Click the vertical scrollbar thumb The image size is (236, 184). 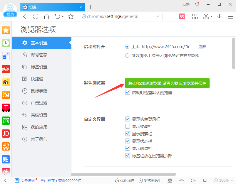click(234, 53)
